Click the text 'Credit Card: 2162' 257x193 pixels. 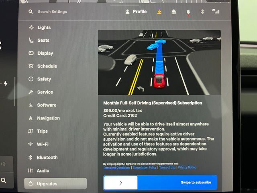pyautogui.click(x=120, y=115)
